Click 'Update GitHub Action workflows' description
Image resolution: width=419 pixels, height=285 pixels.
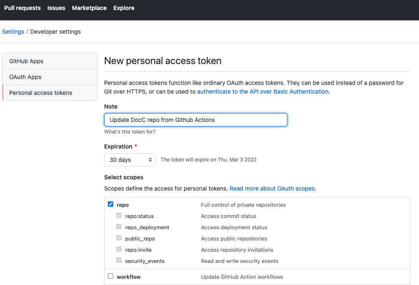(x=242, y=277)
